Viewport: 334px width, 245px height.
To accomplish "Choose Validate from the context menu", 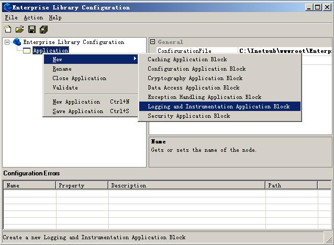I will [x=65, y=87].
